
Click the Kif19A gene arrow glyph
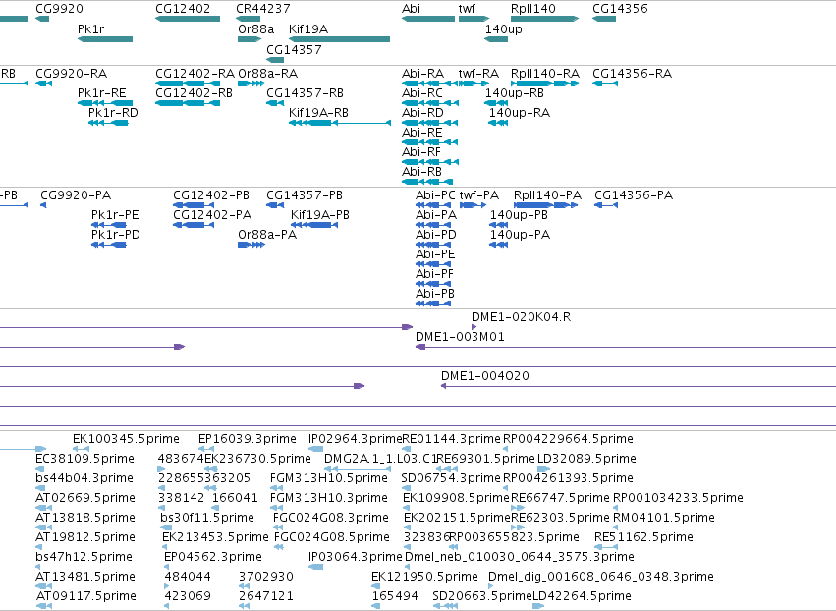pos(339,39)
